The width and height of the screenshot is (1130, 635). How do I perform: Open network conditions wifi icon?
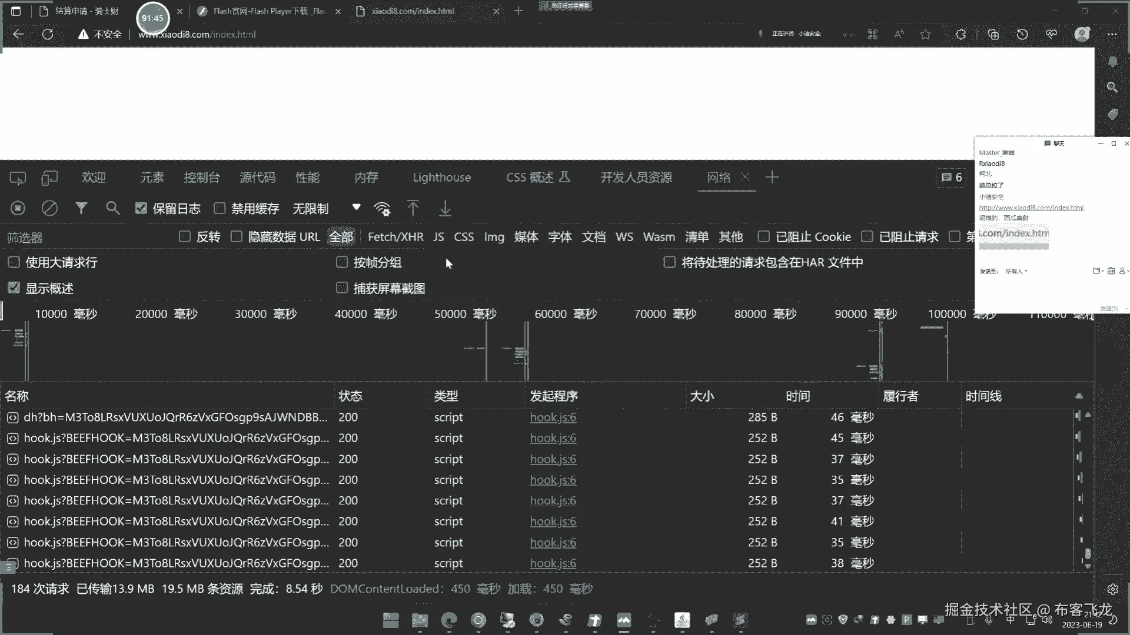coord(382,209)
